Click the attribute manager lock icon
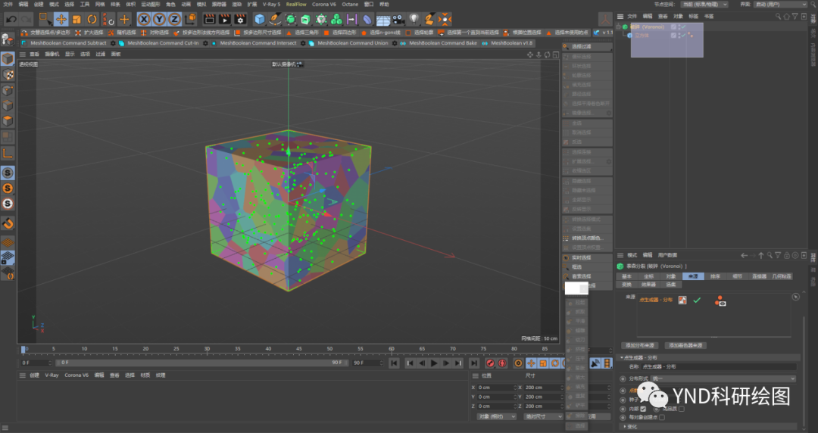This screenshot has width=818, height=433. coord(787,255)
